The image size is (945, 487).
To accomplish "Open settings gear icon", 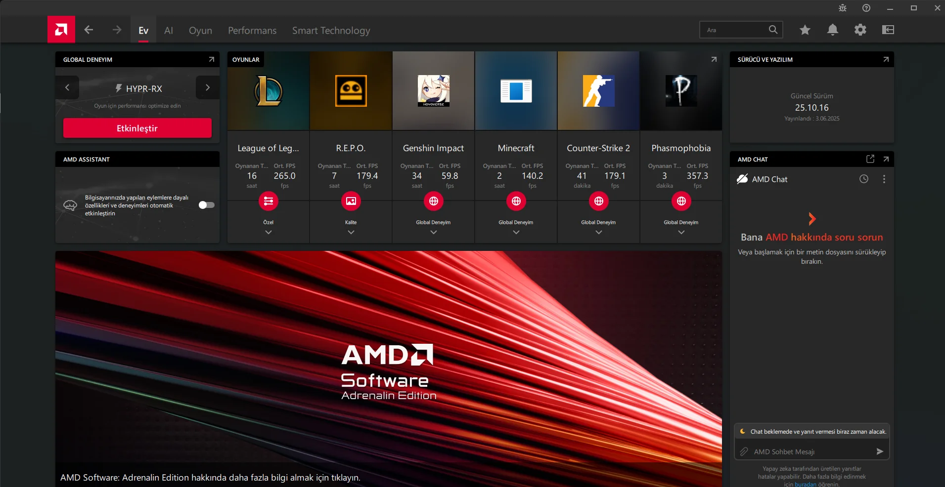I will (x=860, y=30).
